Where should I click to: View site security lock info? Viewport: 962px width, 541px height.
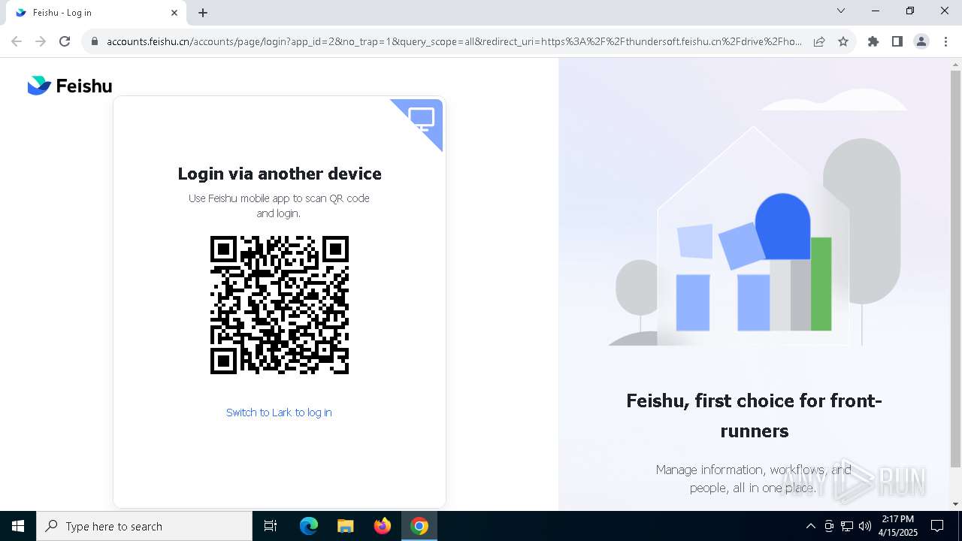click(95, 41)
